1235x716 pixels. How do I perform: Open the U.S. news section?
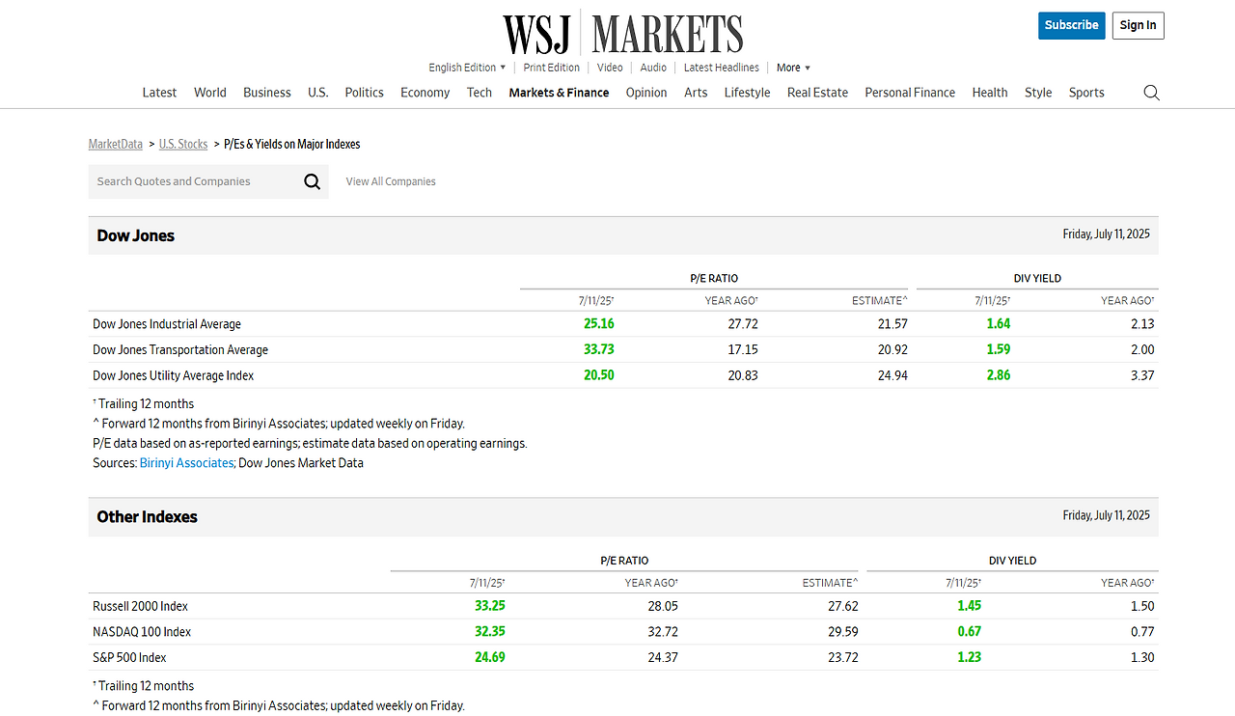318,93
